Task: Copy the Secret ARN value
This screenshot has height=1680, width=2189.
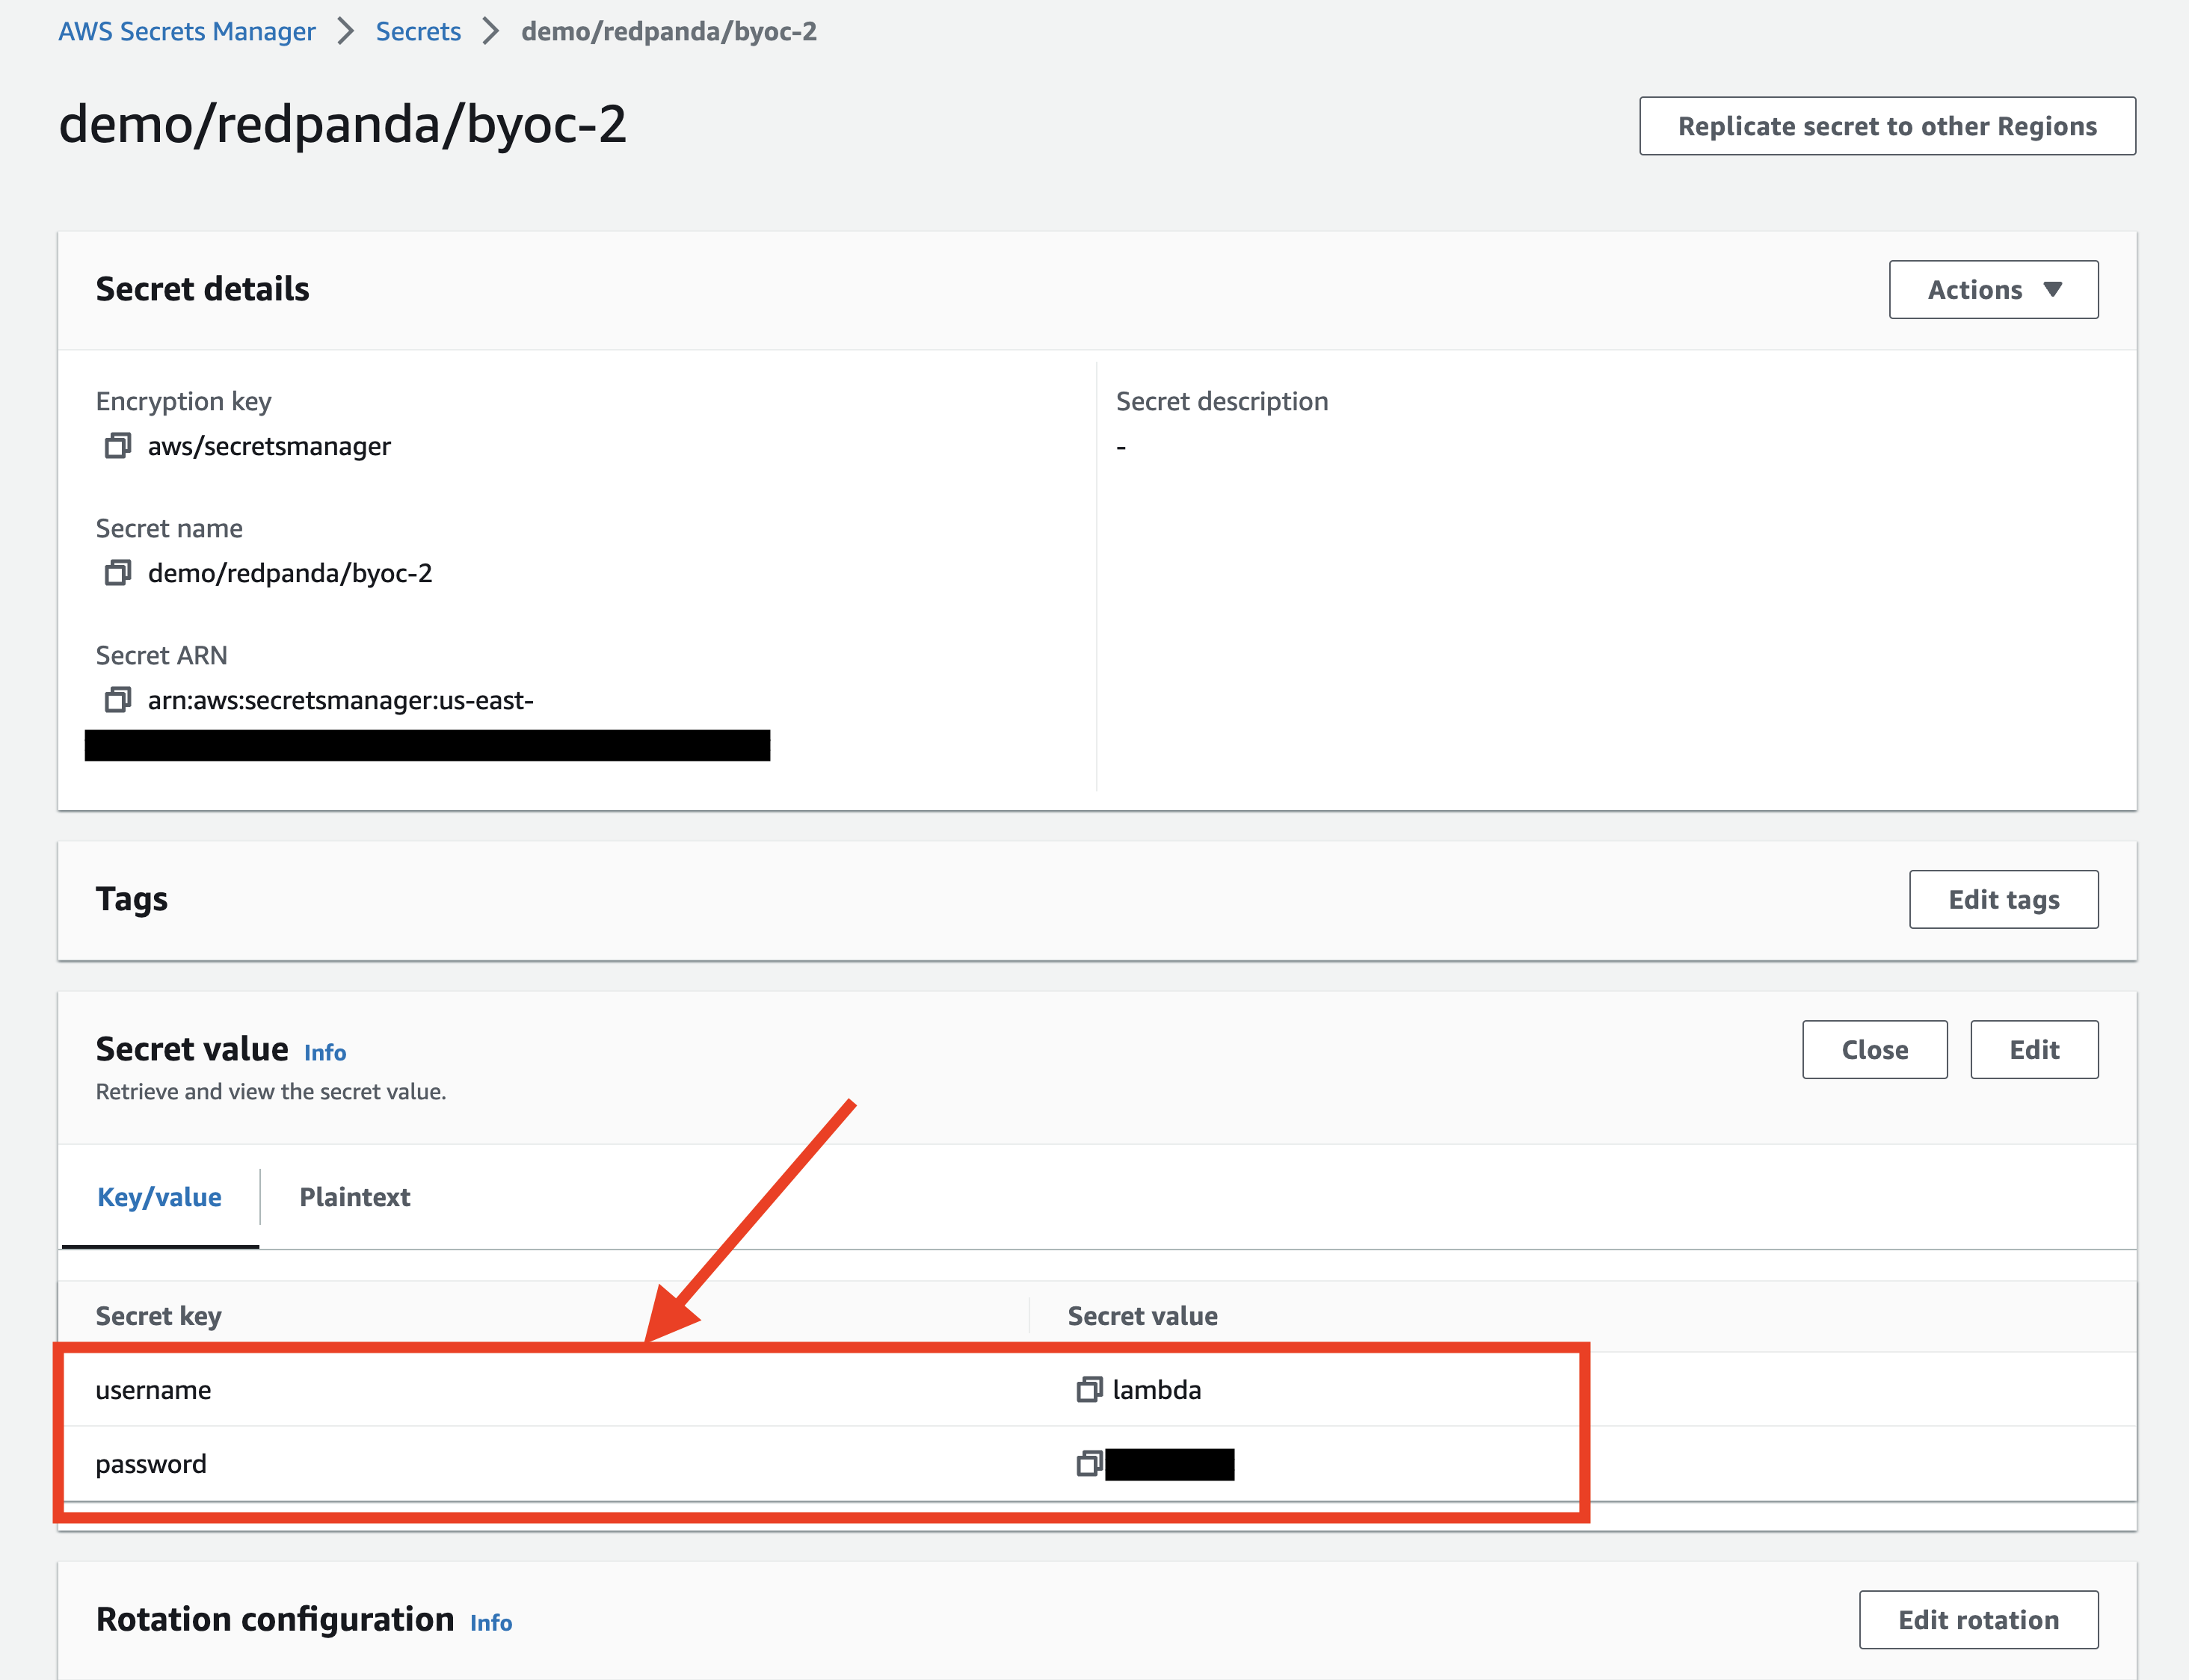Action: coord(118,700)
